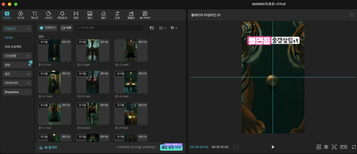This screenshot has width=357, height=154.
Task: Click the 모두 heading above clips
Action: (x=41, y=37)
